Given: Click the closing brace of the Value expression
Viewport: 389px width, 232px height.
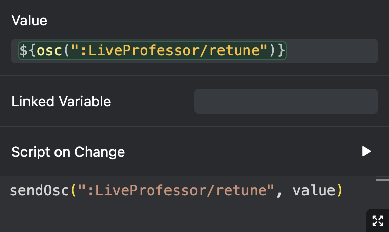Looking at the screenshot, I should (282, 51).
